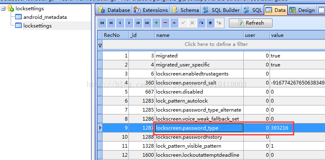Click the post edit checkmark icon
325x160 pixels.
[x=183, y=23]
